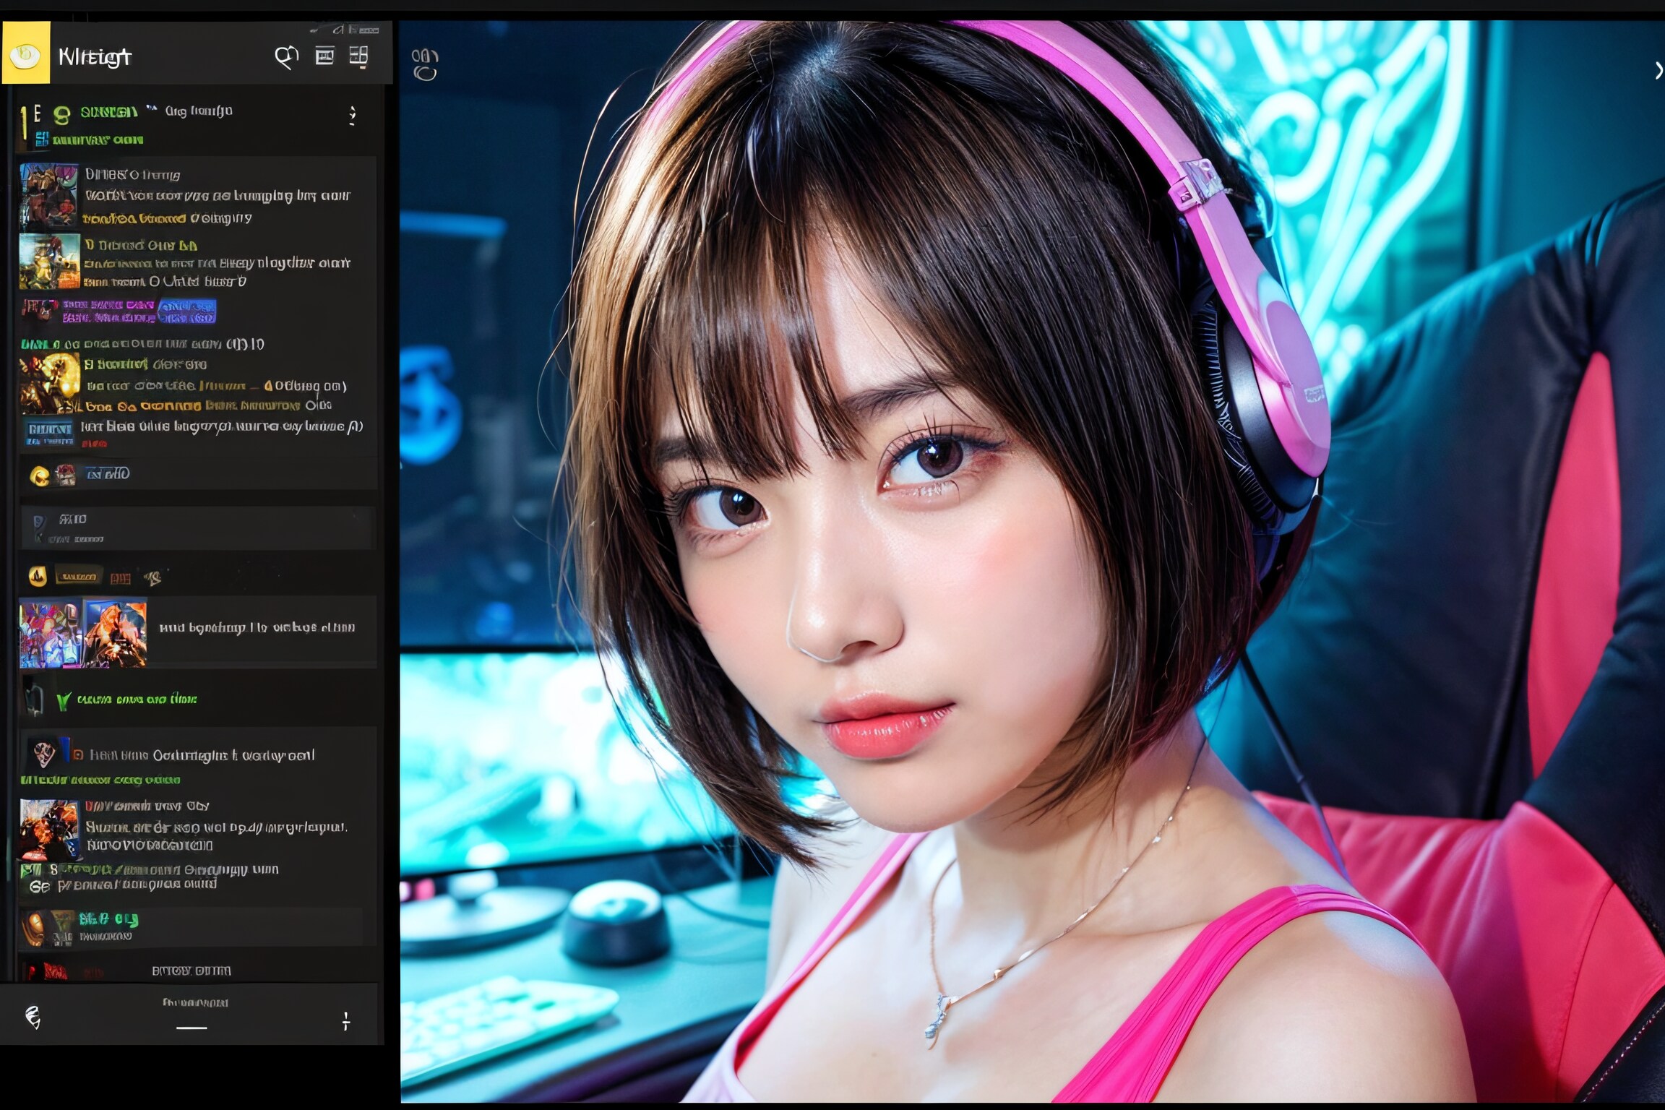1665x1110 pixels.
Task: Click the white handle bar in bottom panel
Action: tap(192, 1027)
